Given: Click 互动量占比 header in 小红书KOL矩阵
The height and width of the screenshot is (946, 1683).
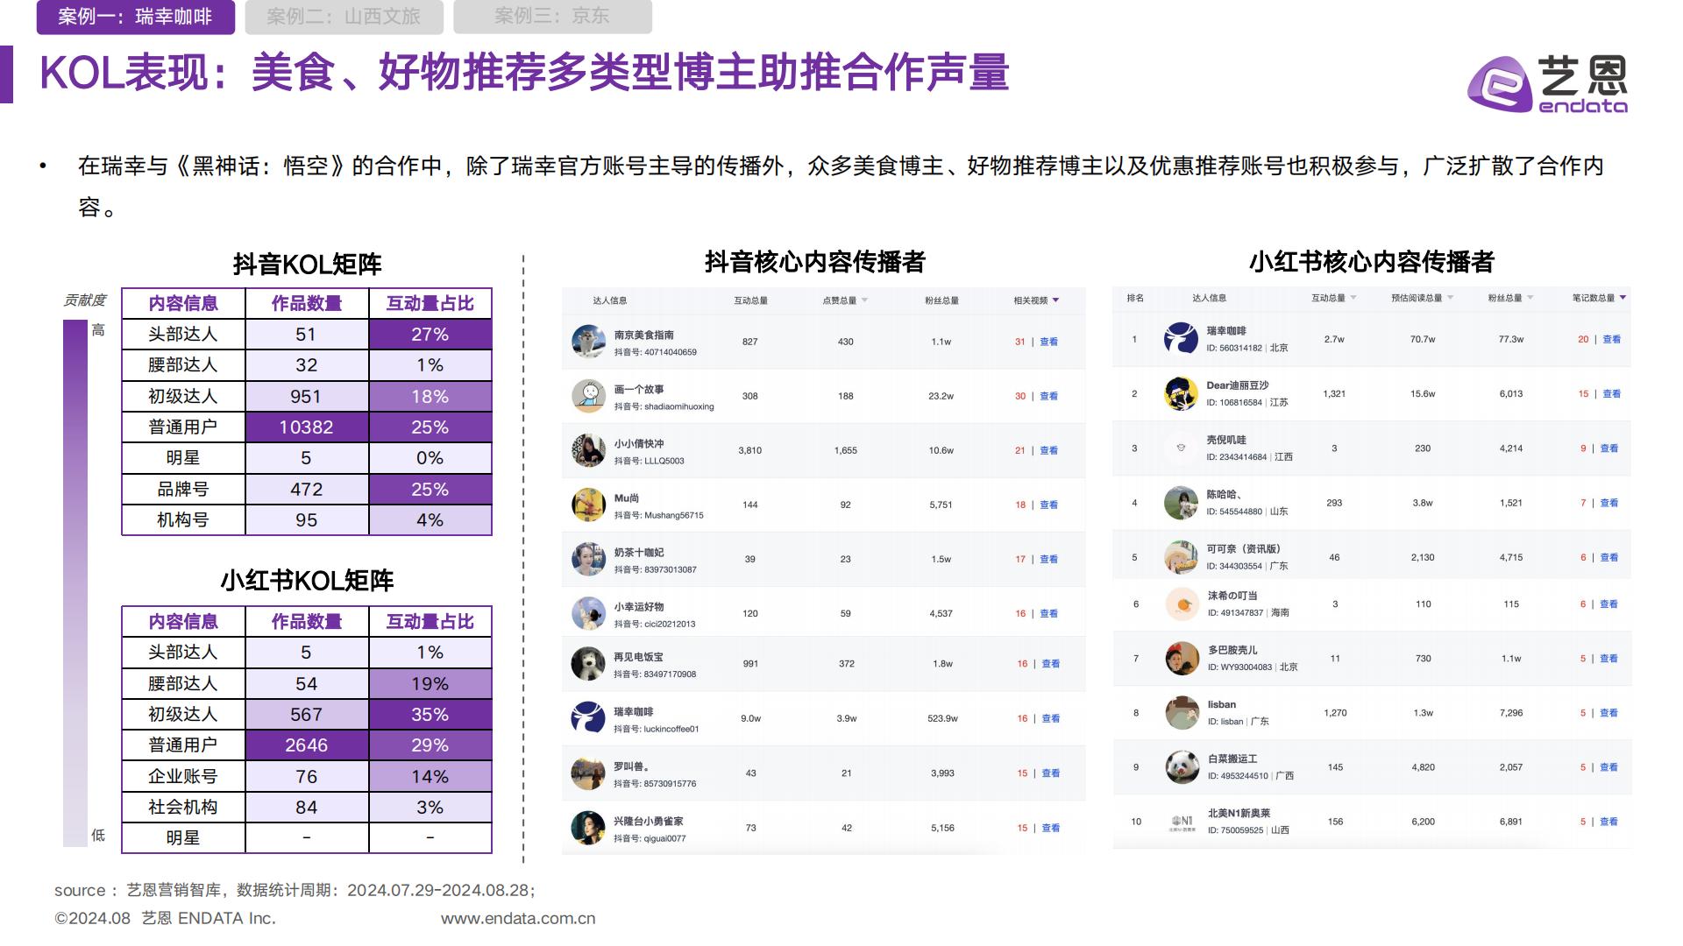Looking at the screenshot, I should coord(430,621).
